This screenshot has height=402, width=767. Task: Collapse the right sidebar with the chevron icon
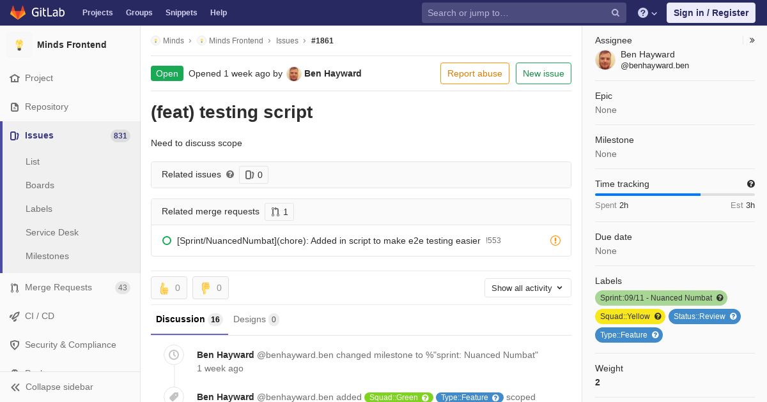752,40
